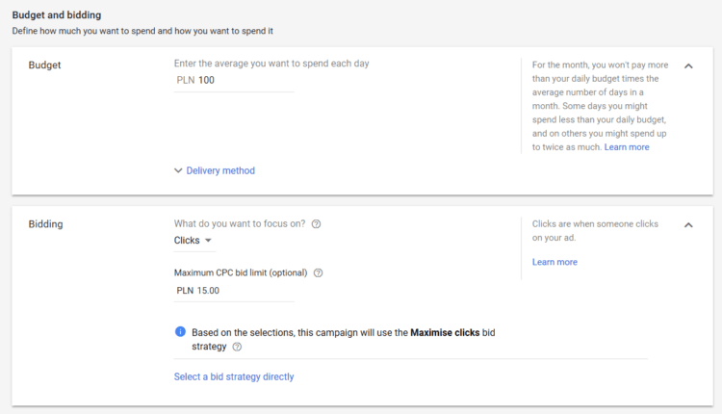Collapse the Budget section with its chevron
The image size is (722, 414).
pos(688,65)
